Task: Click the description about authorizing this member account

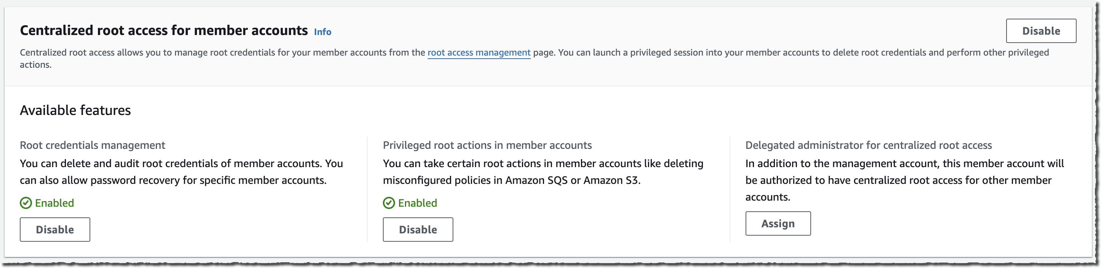Action: [x=904, y=180]
